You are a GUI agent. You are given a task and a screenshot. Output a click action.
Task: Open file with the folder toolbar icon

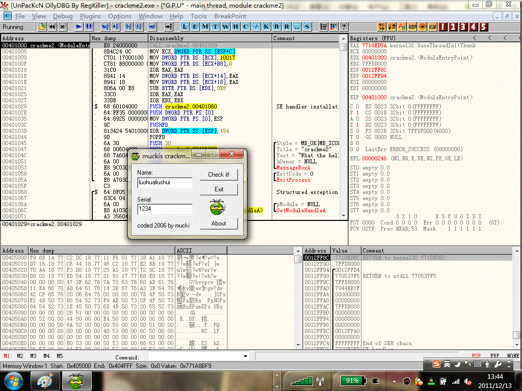click(x=42, y=27)
